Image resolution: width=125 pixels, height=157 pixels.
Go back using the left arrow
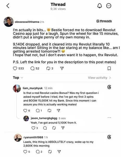point(8,6)
